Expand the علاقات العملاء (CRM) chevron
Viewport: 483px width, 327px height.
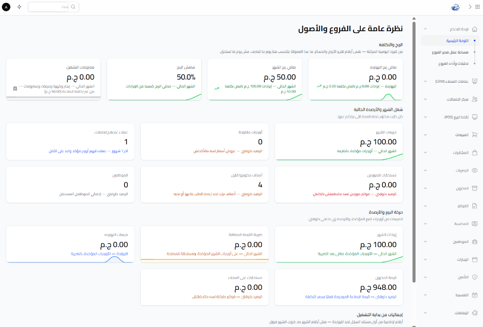coord(425,81)
